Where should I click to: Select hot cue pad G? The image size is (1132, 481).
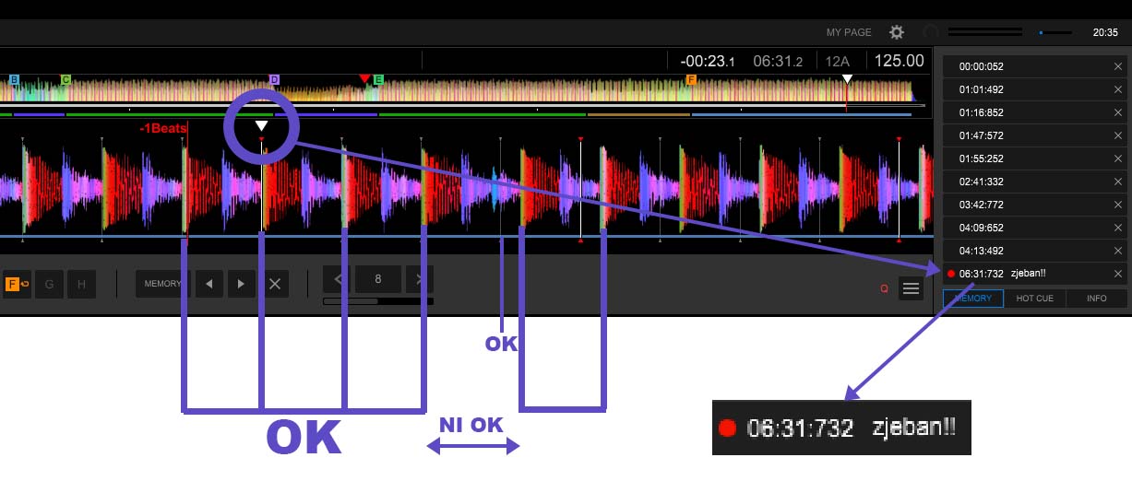click(49, 285)
